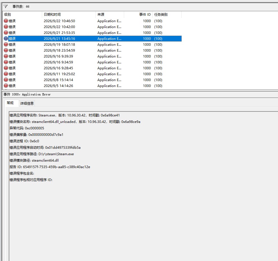Click the 来源 column header
Viewport: 278px width, 261px height.
[110, 15]
